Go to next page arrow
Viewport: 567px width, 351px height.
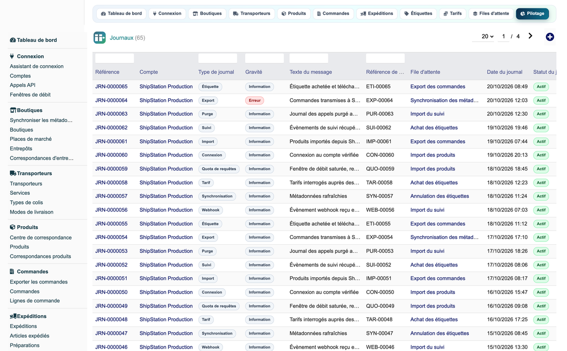531,36
